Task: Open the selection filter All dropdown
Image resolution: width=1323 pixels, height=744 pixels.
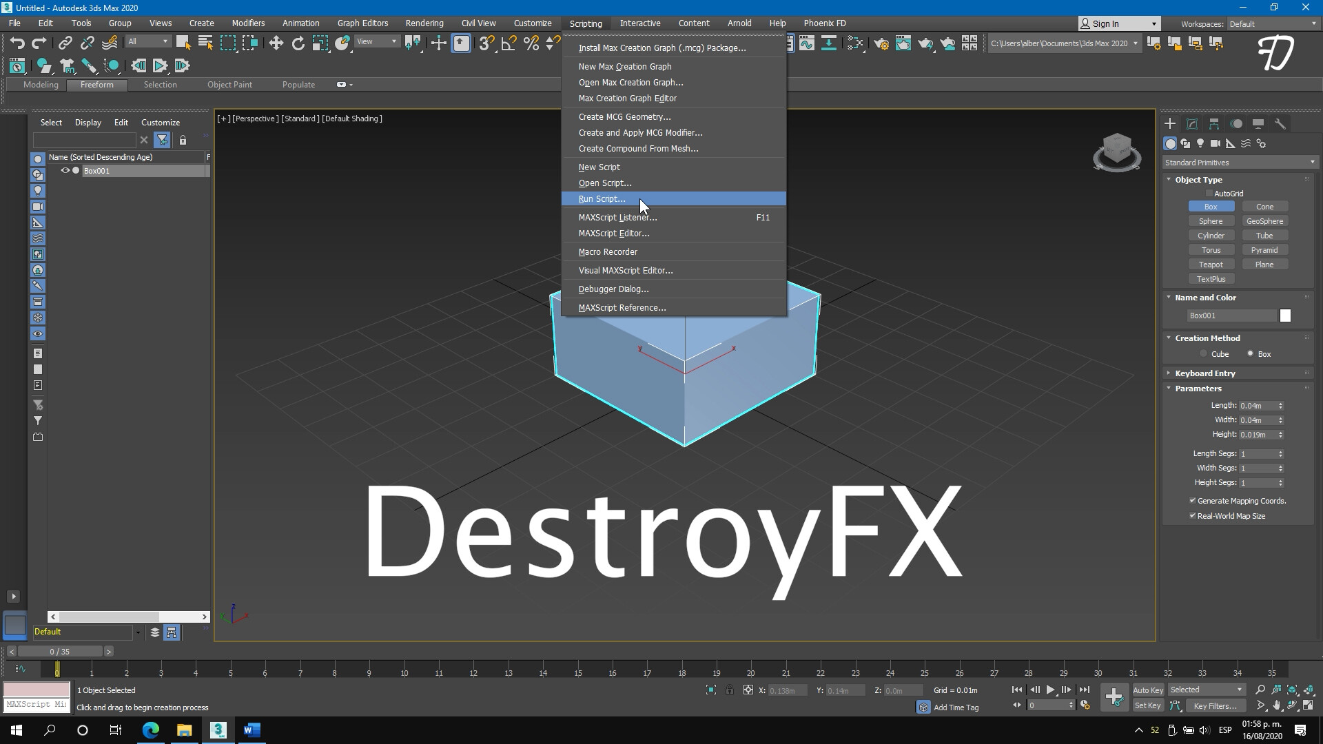Action: coord(146,41)
